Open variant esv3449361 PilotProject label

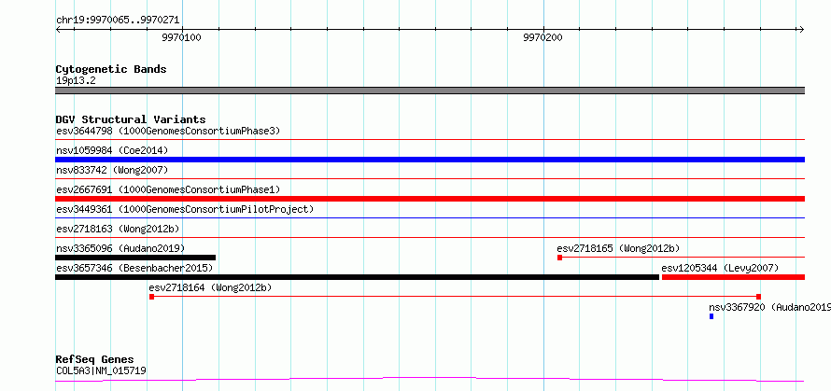coord(185,209)
